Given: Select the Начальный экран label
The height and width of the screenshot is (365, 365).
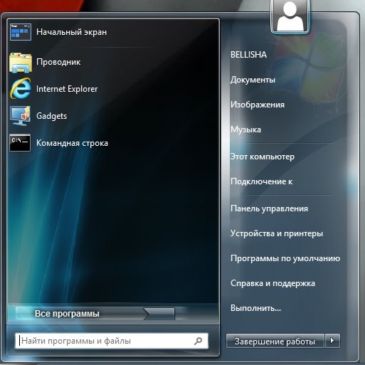Looking at the screenshot, I should [x=71, y=32].
